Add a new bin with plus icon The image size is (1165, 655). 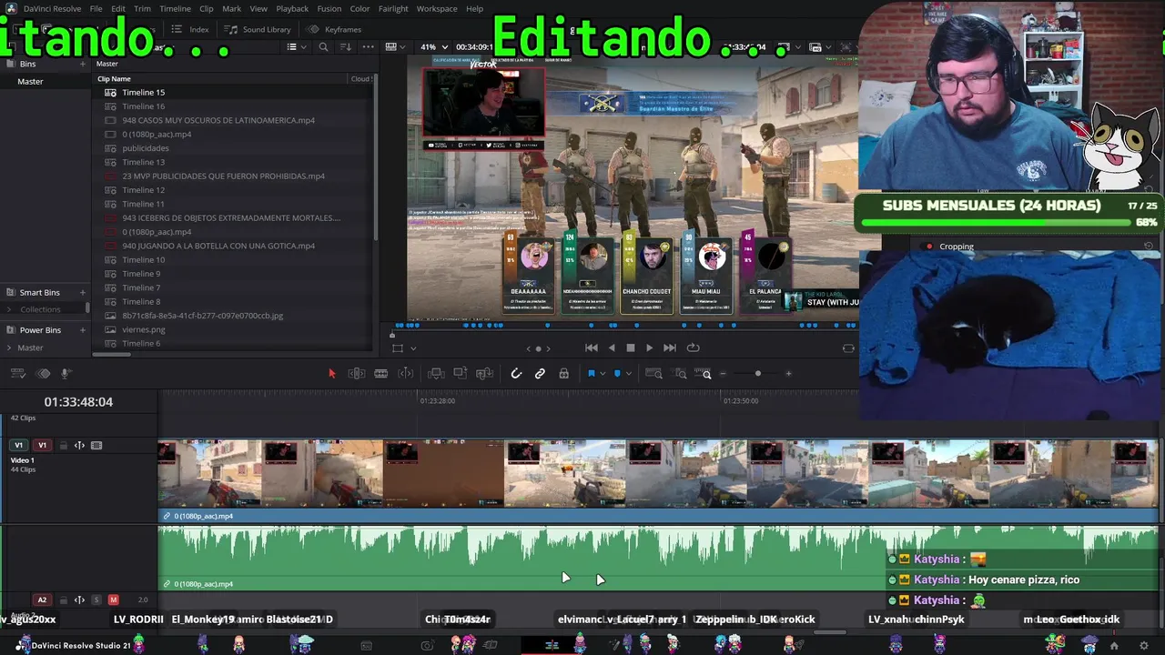[83, 64]
